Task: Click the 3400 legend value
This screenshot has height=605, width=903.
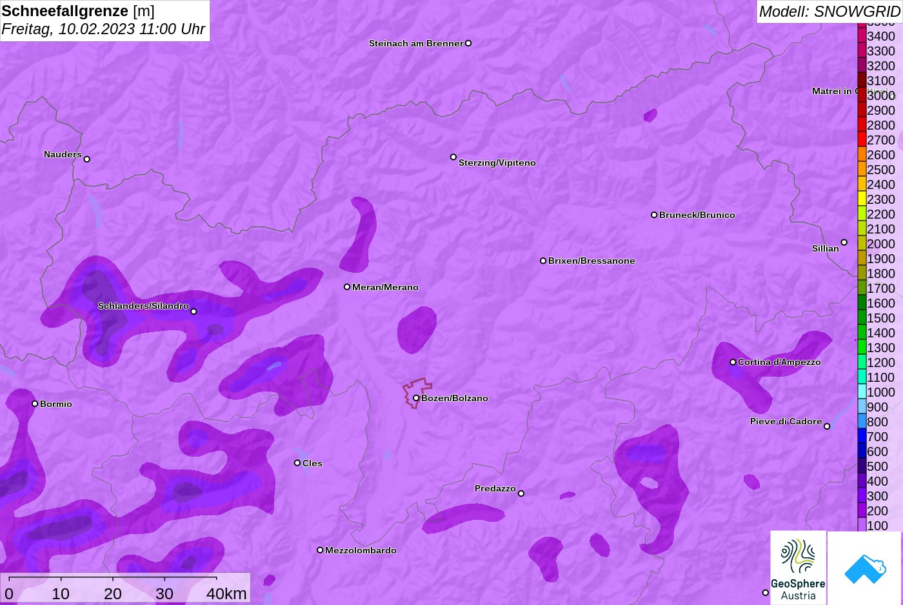Action: pos(881,36)
